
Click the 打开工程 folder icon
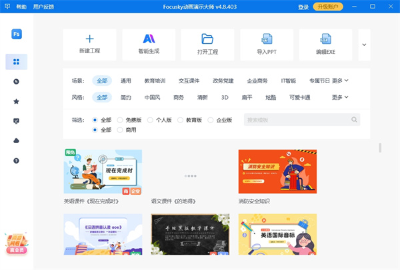coord(207,39)
